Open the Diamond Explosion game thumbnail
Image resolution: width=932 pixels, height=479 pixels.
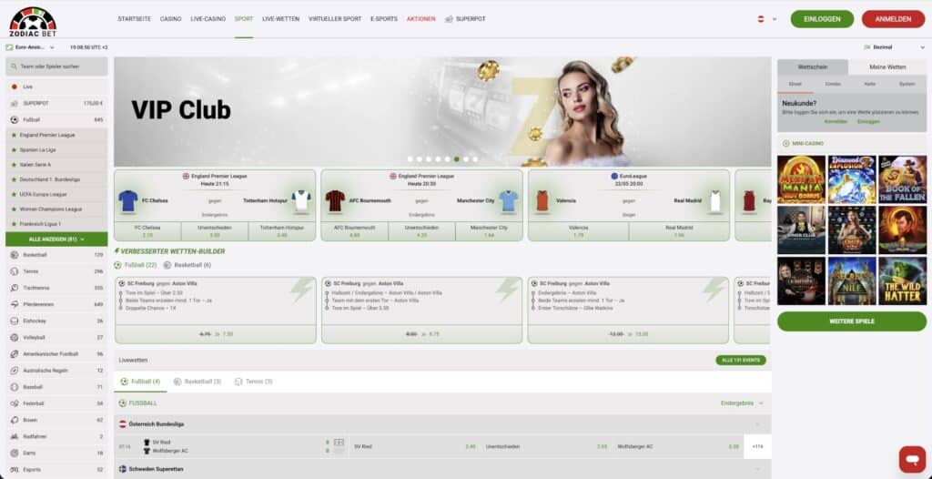pos(852,179)
